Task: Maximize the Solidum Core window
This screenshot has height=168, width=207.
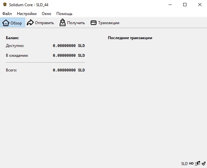Action: (185, 5)
